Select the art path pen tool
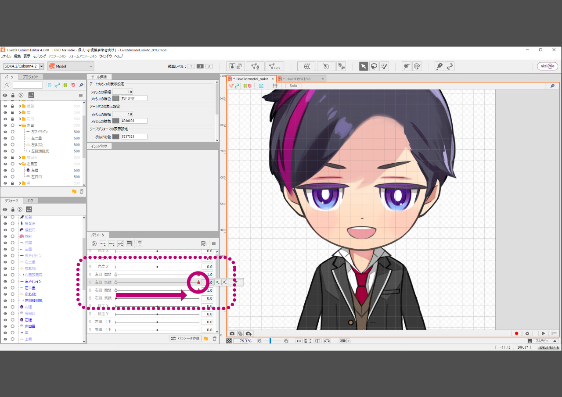The image size is (562, 397). (x=439, y=66)
